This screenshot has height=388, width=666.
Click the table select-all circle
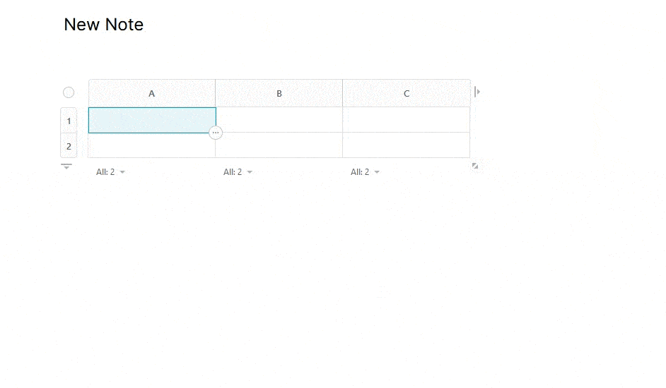[69, 92]
